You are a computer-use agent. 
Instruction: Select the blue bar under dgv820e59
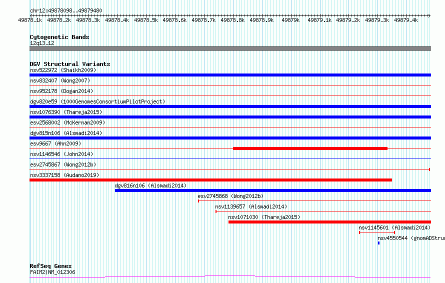(x=230, y=106)
